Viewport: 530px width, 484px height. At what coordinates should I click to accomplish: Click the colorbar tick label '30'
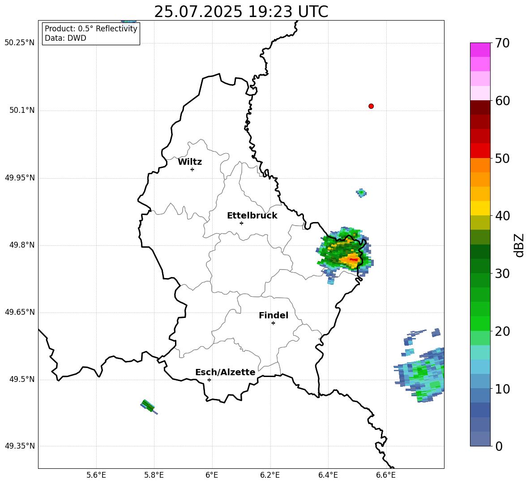pos(502,274)
